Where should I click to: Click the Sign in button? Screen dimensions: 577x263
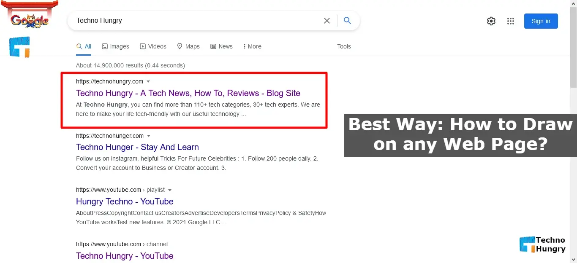[541, 21]
